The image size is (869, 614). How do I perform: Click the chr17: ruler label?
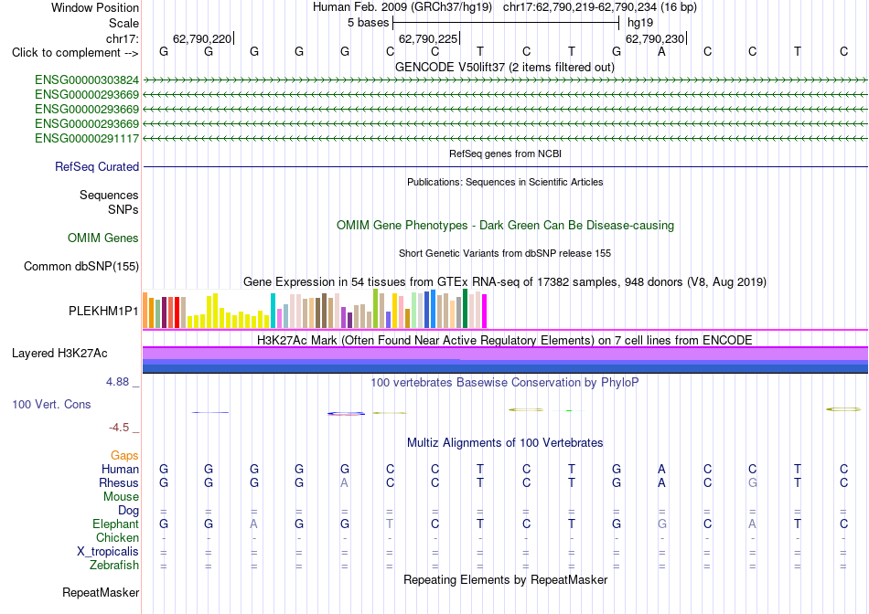tap(122, 38)
